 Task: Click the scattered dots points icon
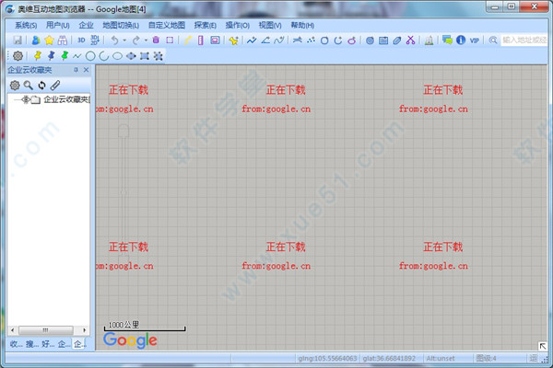point(311,40)
